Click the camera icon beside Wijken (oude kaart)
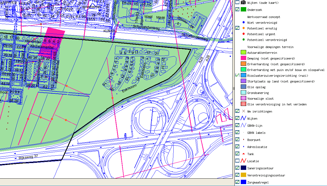 243,2
